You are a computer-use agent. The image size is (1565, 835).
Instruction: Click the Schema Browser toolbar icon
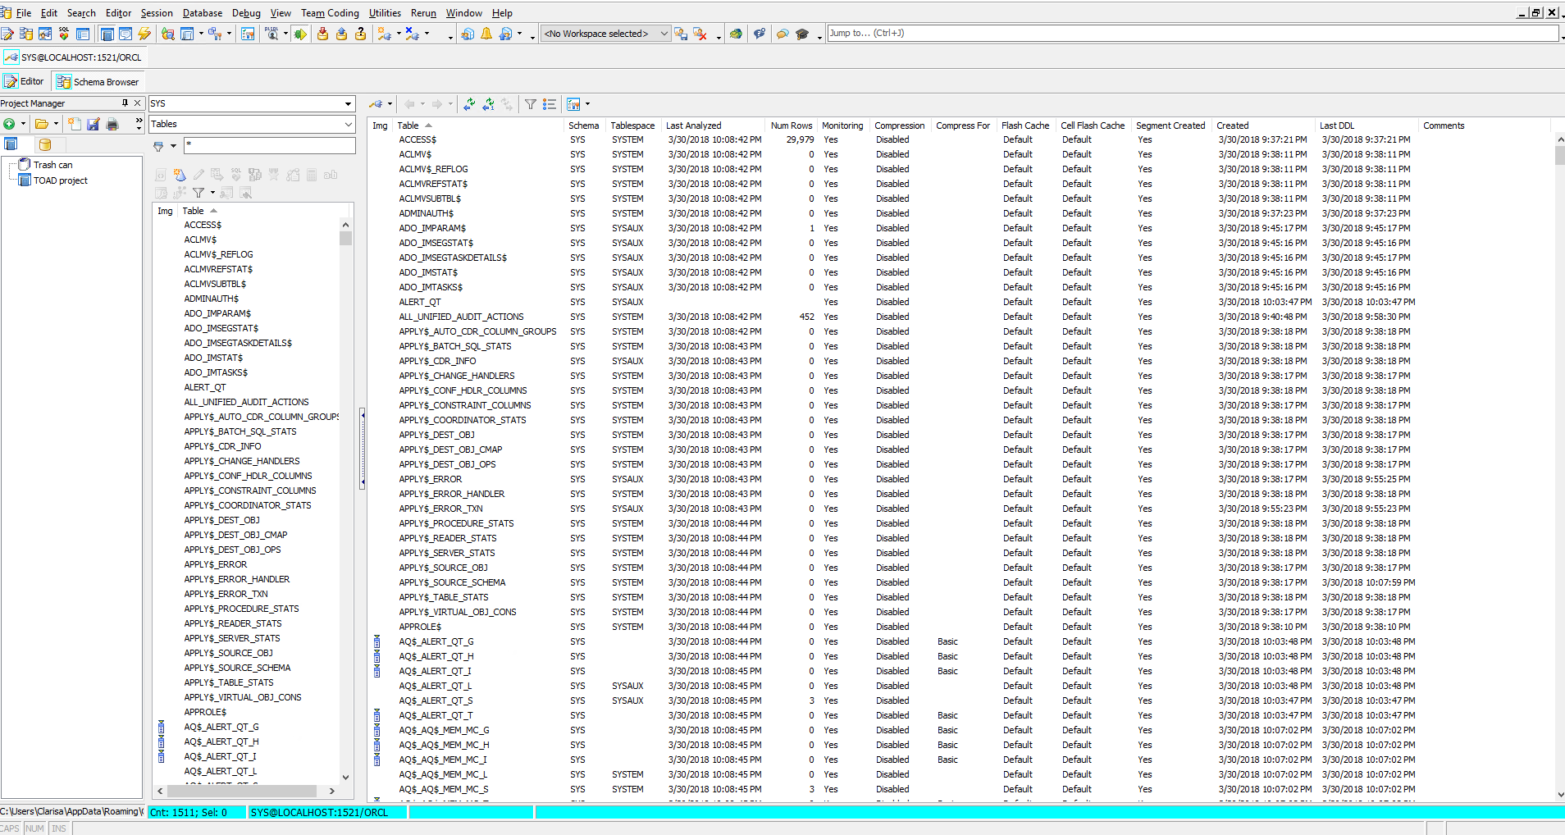tap(25, 34)
